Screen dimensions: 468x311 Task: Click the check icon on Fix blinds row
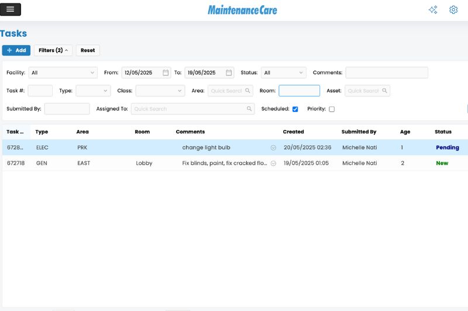click(273, 163)
